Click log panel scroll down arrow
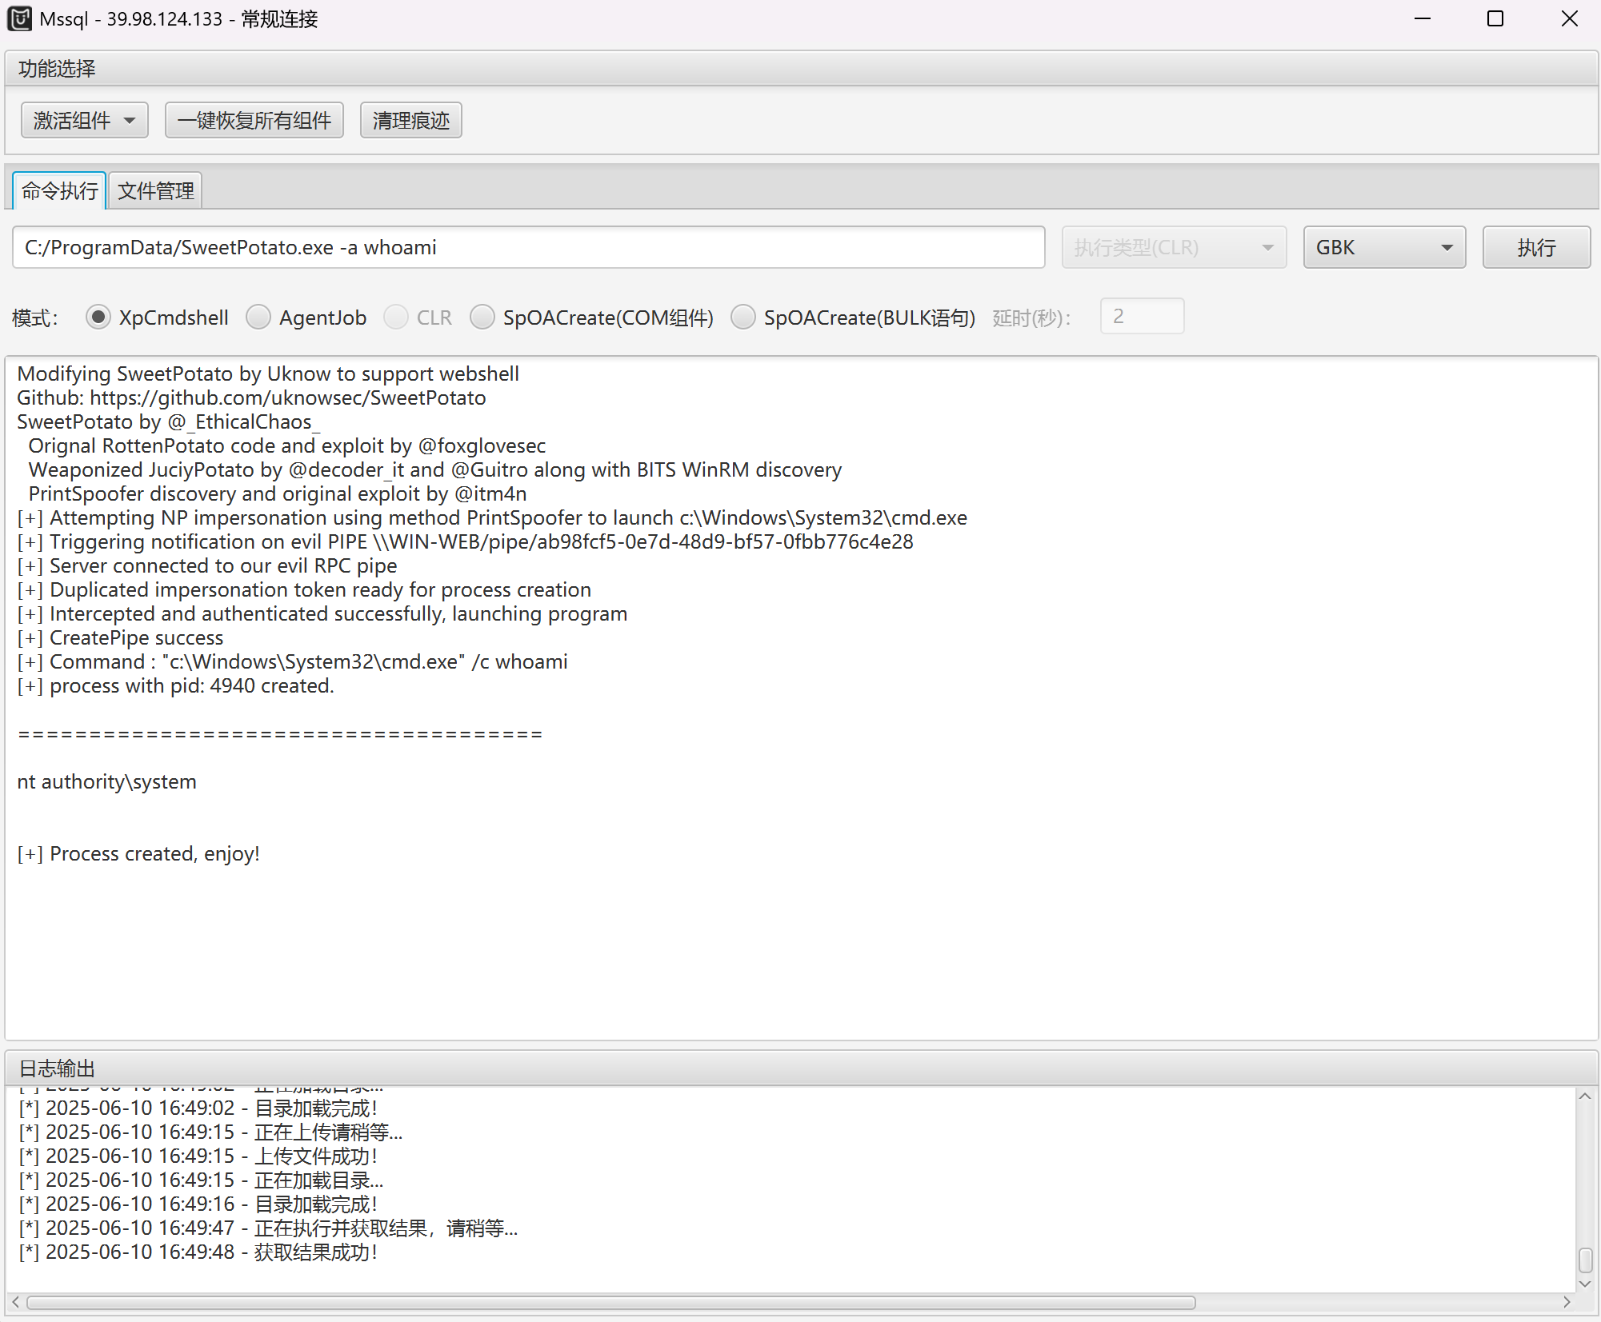 [x=1584, y=1284]
